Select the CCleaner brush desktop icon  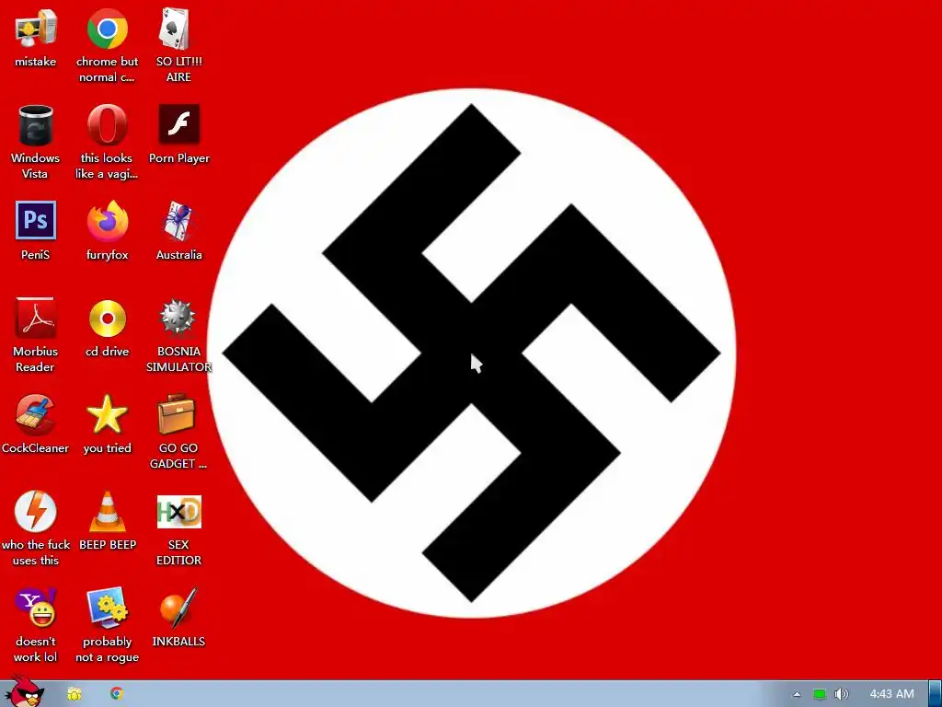tap(36, 415)
